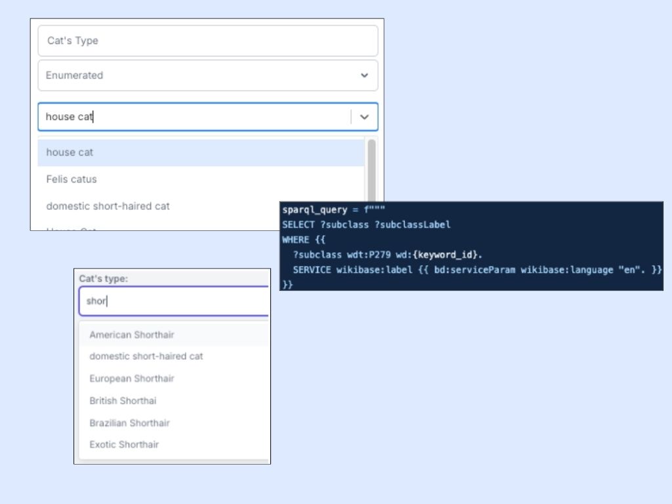Click the scrollbar of the house cat suggestions

coord(371,171)
